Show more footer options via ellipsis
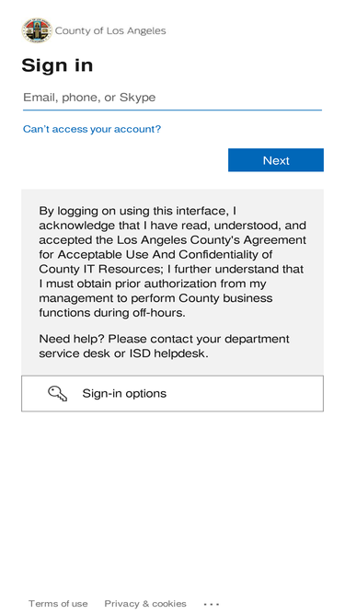 click(212, 604)
